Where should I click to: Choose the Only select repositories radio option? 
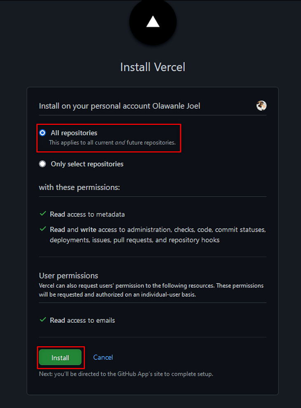(42, 164)
